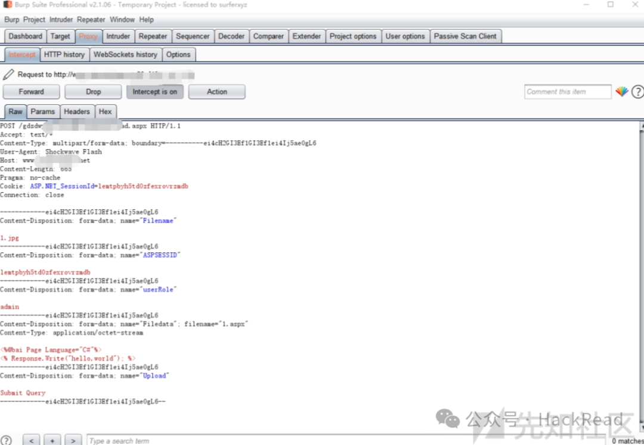Click the Pragma: no-cache header line
Screen dimensions: 644x445
tap(30, 178)
